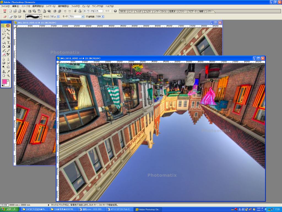Select the Blur tool
This screenshot has width=282, height=212.
4,59
